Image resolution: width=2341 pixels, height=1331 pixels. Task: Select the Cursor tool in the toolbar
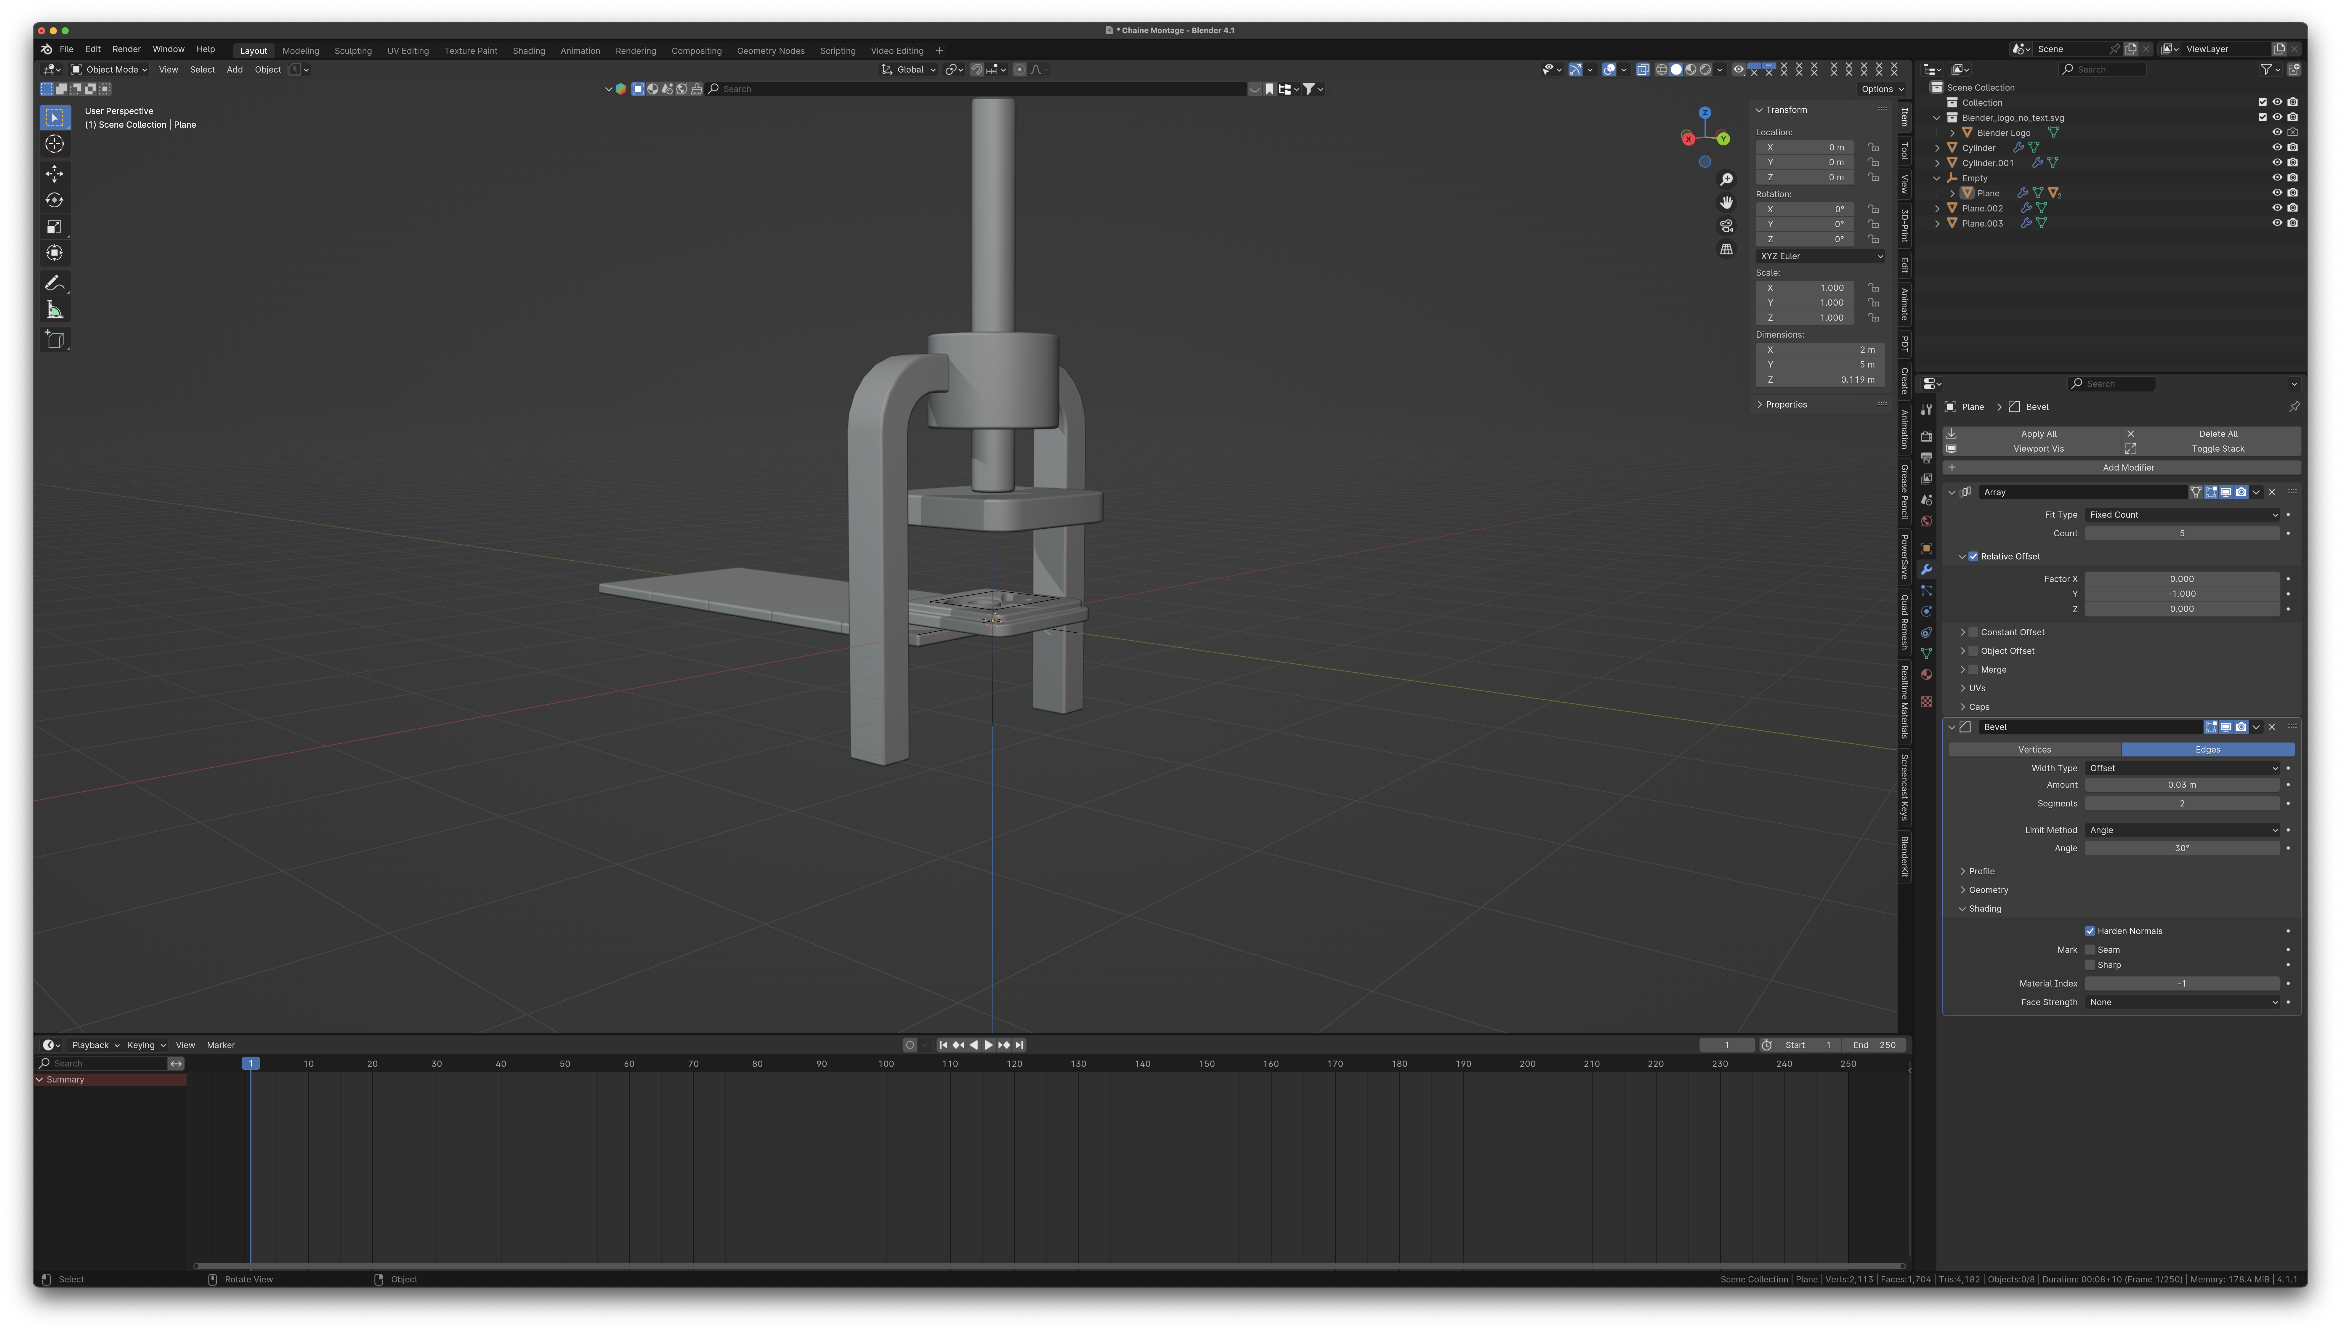pyautogui.click(x=55, y=144)
